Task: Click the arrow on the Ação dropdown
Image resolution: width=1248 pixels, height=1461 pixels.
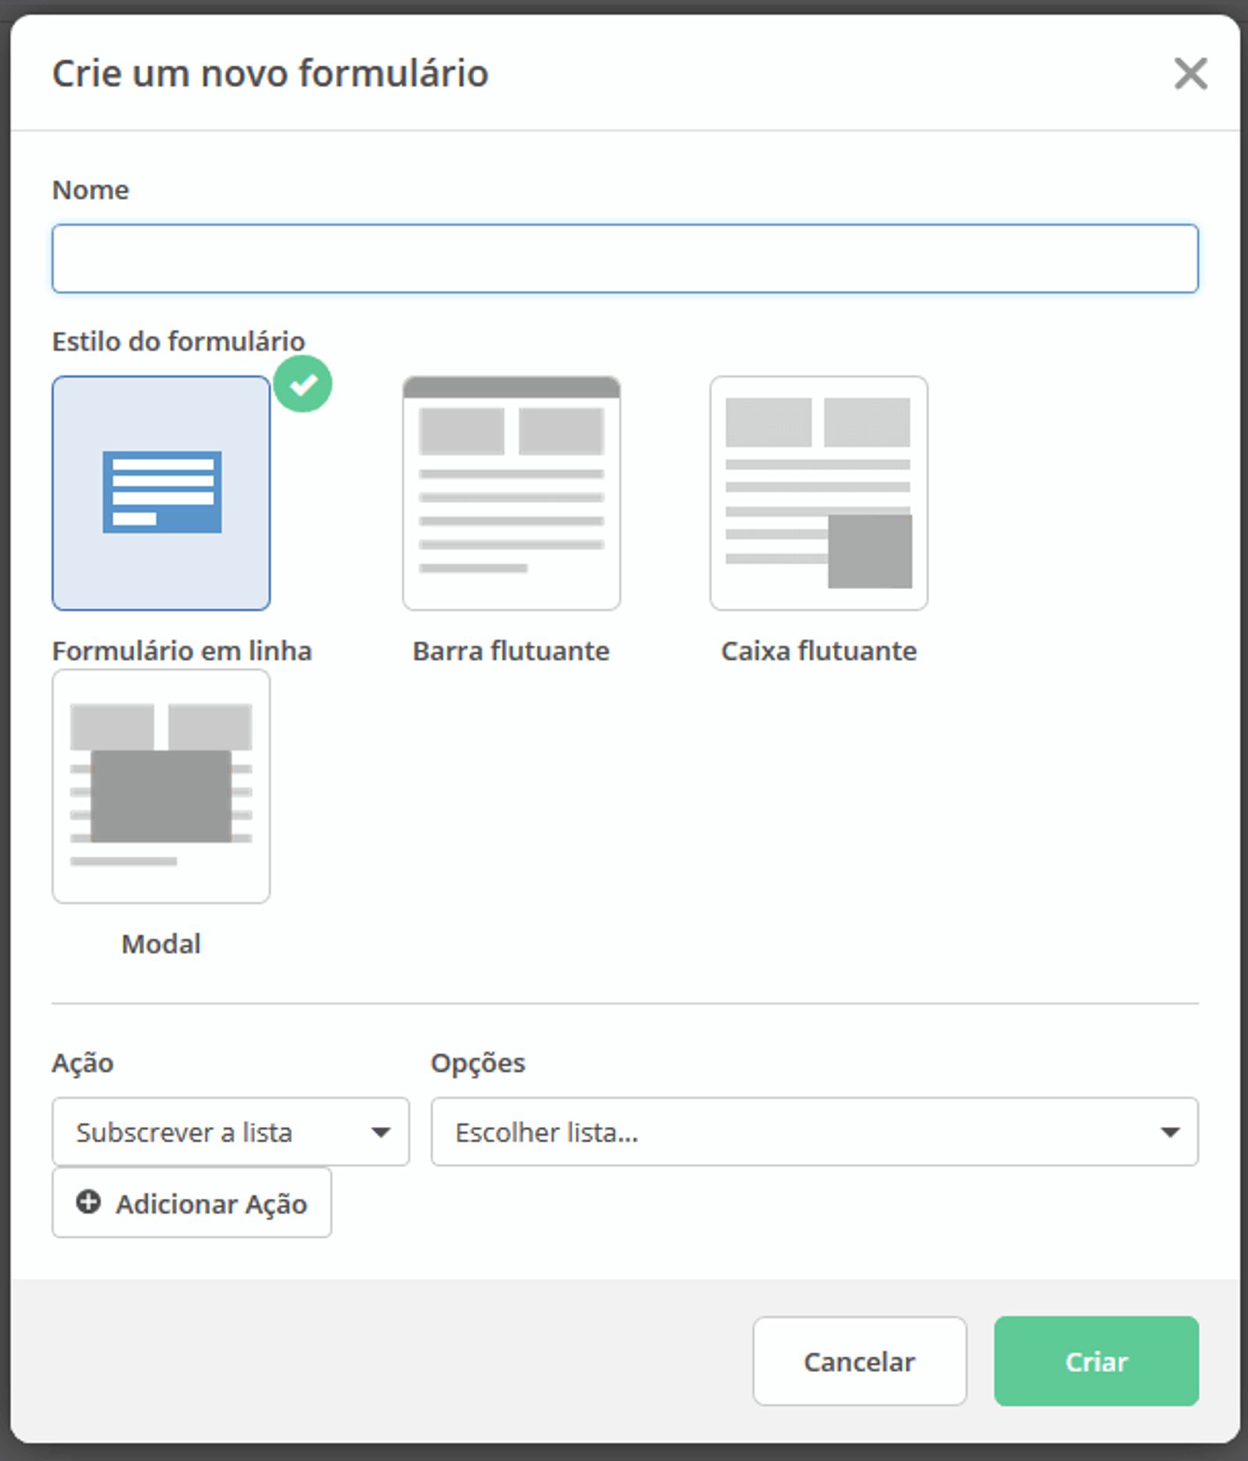Action: point(381,1133)
